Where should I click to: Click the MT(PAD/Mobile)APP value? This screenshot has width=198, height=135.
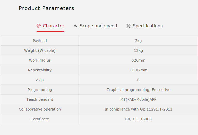(x=138, y=99)
